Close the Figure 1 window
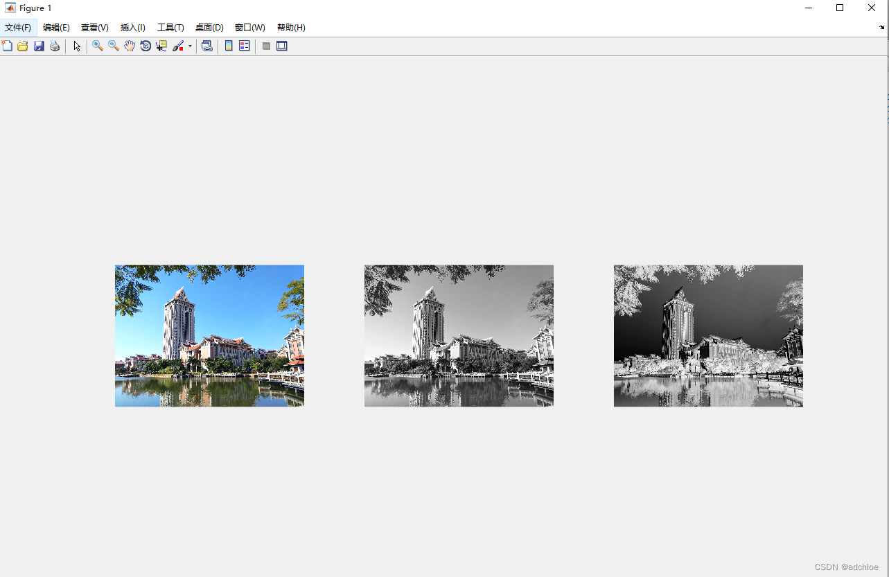This screenshot has height=577, width=889. point(872,8)
